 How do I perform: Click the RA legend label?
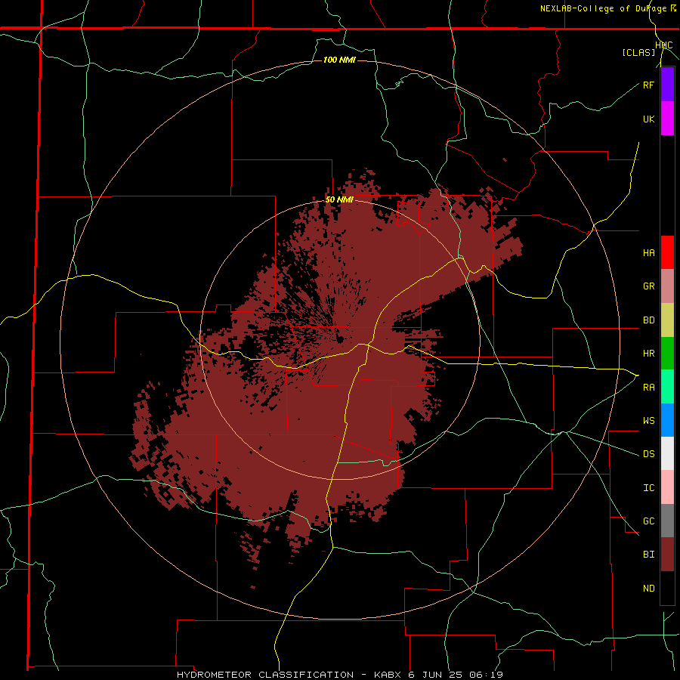coord(648,387)
